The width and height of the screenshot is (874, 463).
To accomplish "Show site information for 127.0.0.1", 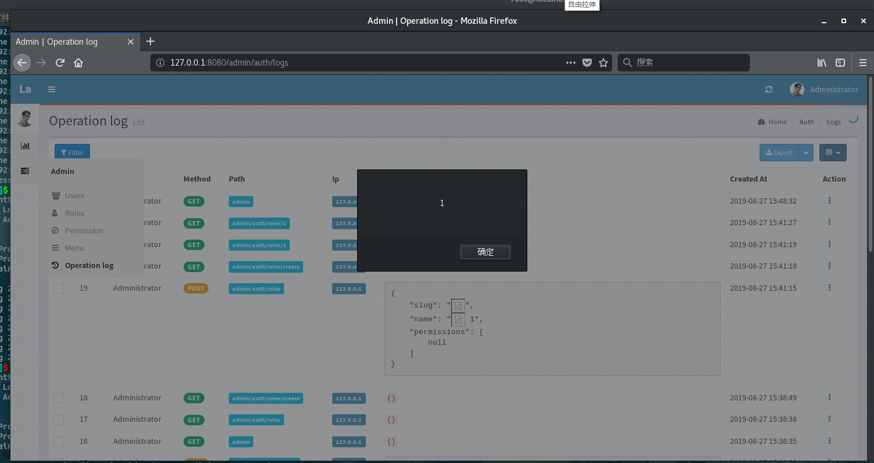I will click(x=160, y=63).
